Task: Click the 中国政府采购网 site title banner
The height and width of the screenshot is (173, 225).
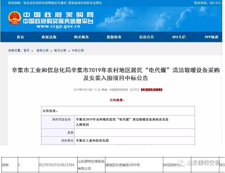Action: click(x=58, y=15)
